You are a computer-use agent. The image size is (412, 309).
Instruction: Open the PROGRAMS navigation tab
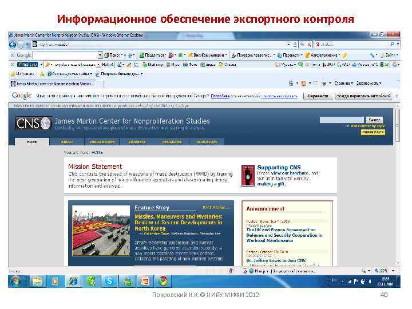point(172,142)
